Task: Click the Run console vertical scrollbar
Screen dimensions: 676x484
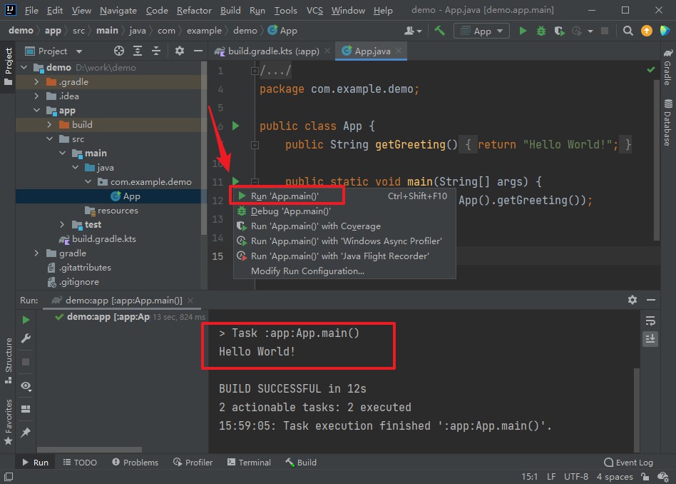Action: pyautogui.click(x=637, y=409)
